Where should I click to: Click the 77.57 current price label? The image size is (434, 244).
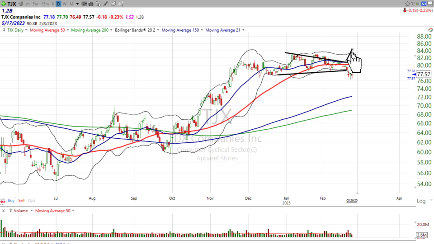(424, 74)
